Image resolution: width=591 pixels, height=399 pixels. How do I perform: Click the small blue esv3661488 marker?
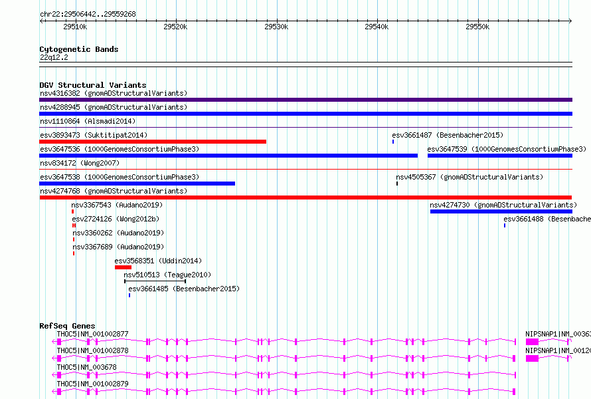(505, 225)
